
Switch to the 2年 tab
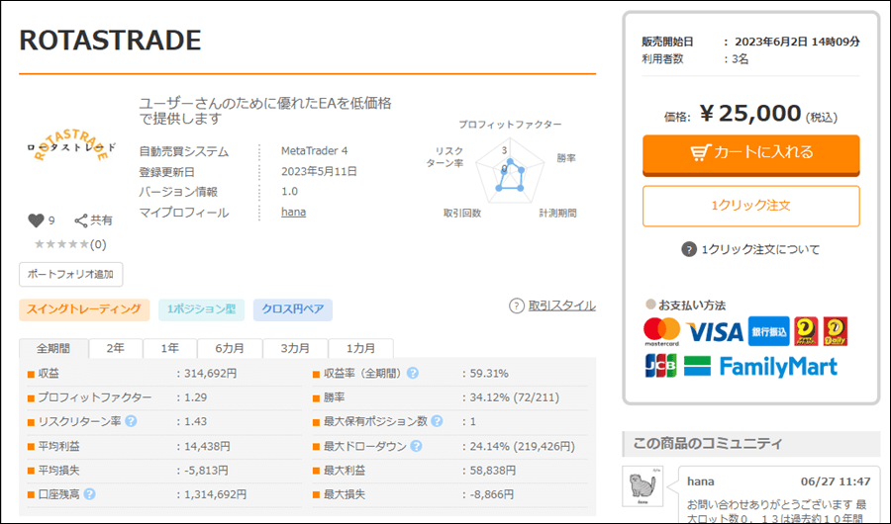(116, 348)
